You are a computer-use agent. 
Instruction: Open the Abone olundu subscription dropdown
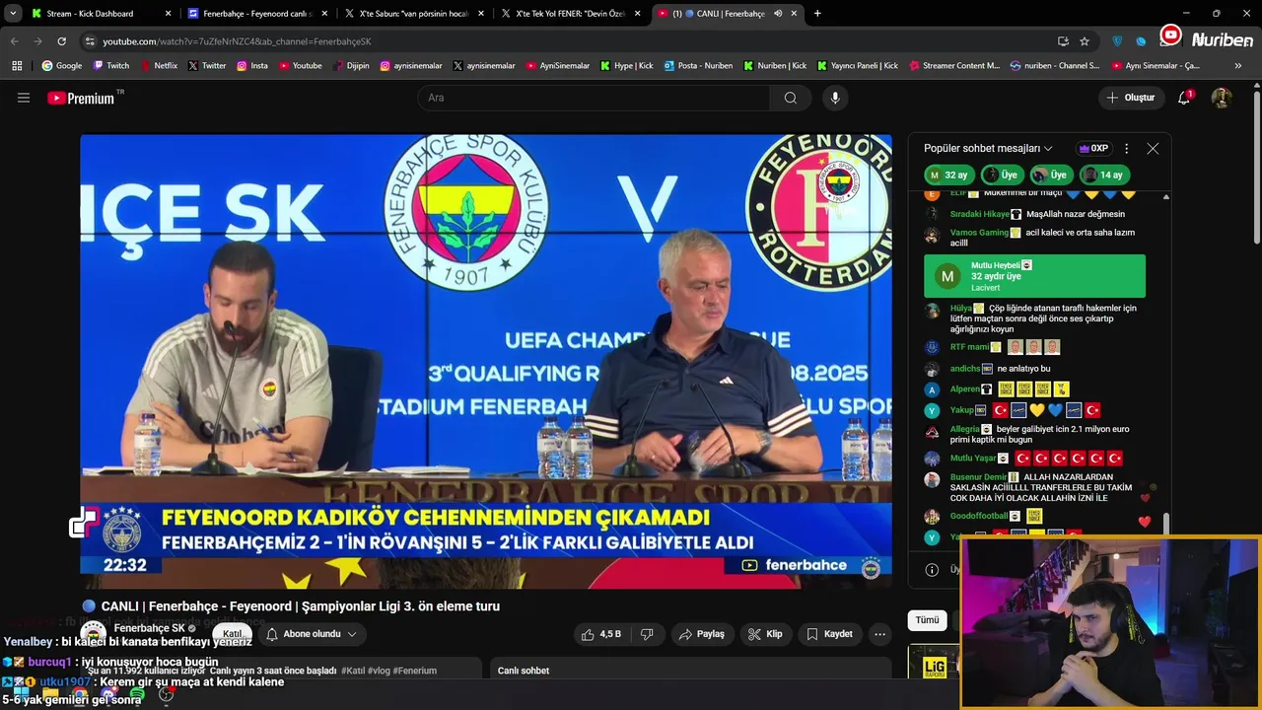[311, 634]
